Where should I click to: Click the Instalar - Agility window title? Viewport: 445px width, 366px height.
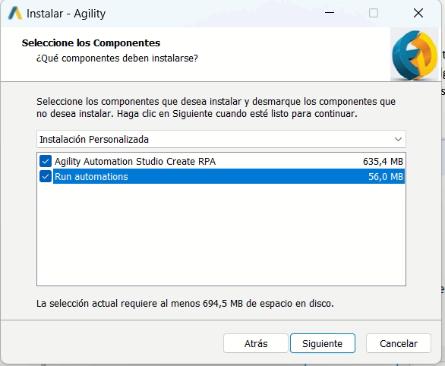coord(66,14)
